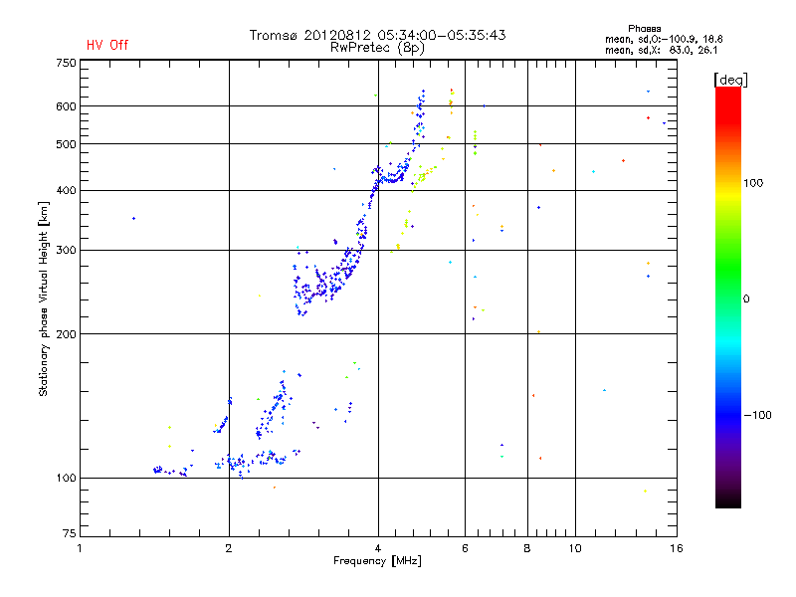Screen dimensions: 796x597
Task: Click the colorbar tick label '-100'
Action: 757,415
